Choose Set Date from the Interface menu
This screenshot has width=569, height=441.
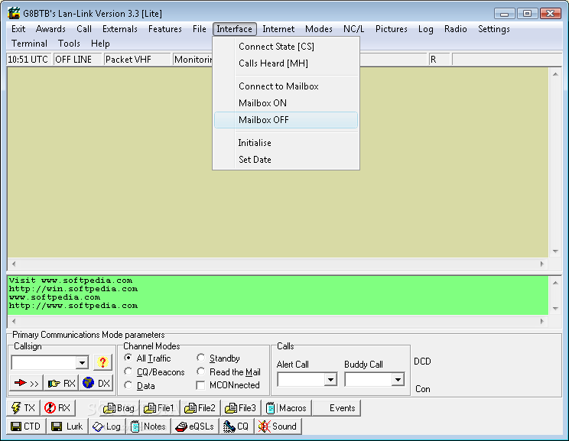click(286, 160)
